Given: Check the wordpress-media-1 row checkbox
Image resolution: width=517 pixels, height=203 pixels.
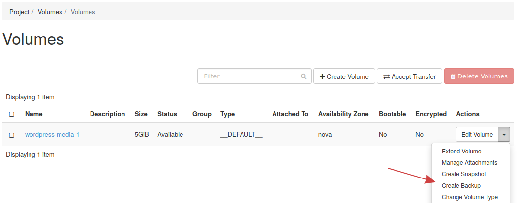Looking at the screenshot, I should (12, 135).
